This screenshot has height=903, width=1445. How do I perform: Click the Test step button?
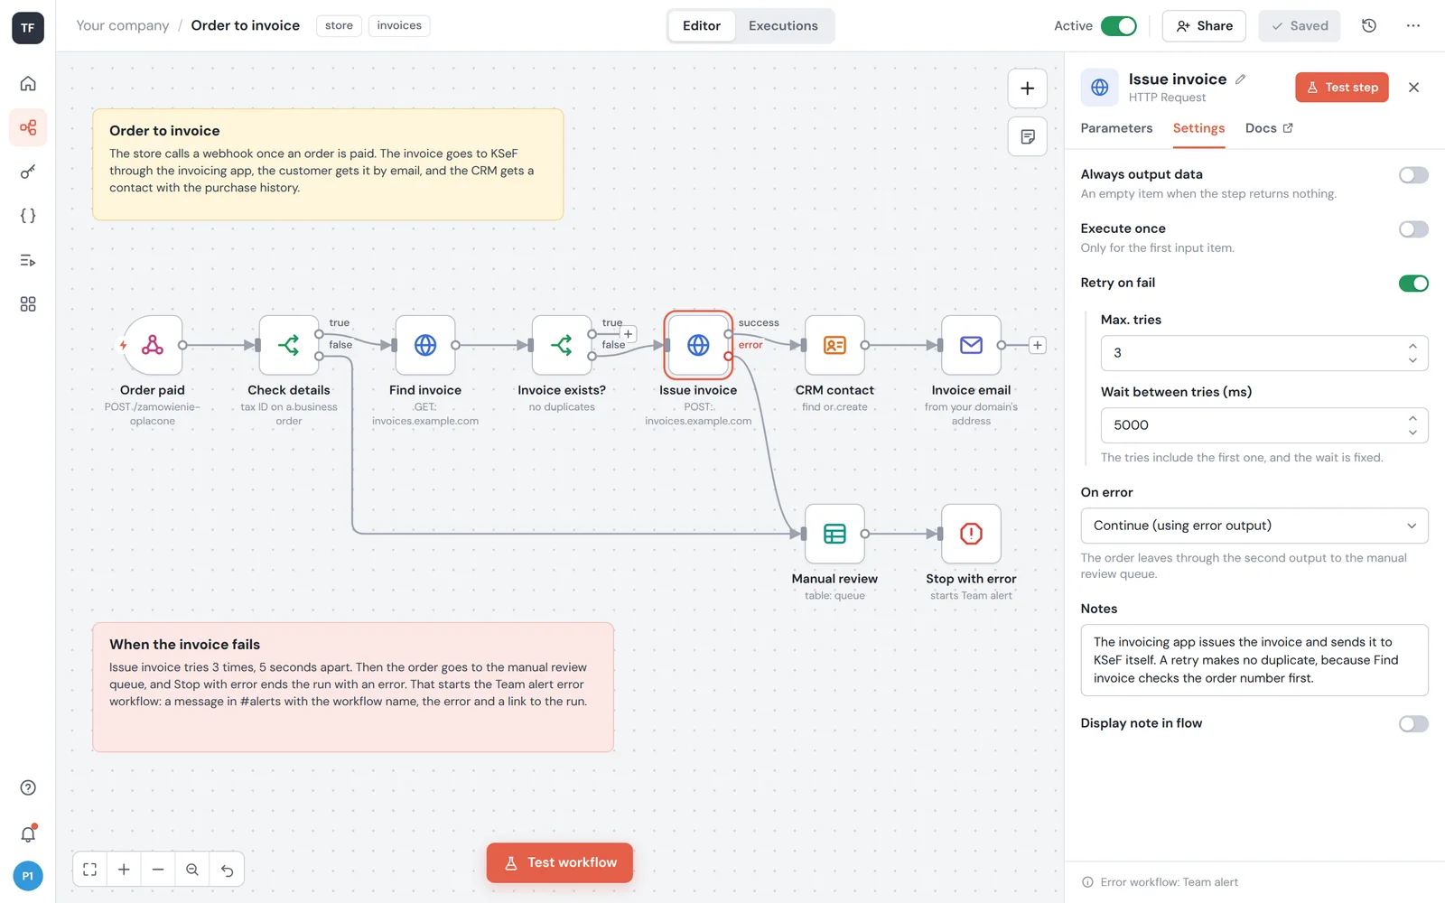point(1342,88)
